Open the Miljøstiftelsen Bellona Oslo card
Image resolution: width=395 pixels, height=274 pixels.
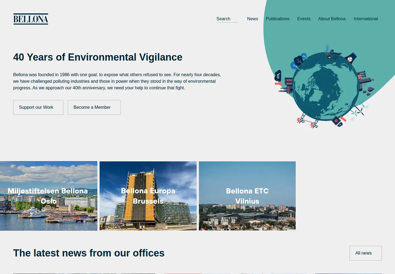[x=49, y=196]
